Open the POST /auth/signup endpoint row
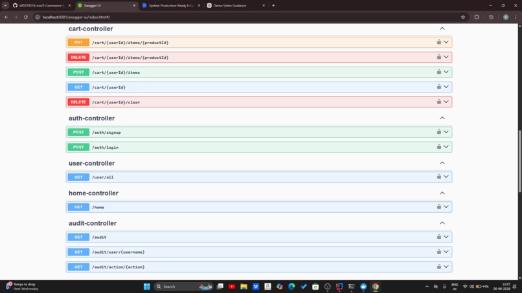The height and width of the screenshot is (293, 522). pyautogui.click(x=258, y=132)
